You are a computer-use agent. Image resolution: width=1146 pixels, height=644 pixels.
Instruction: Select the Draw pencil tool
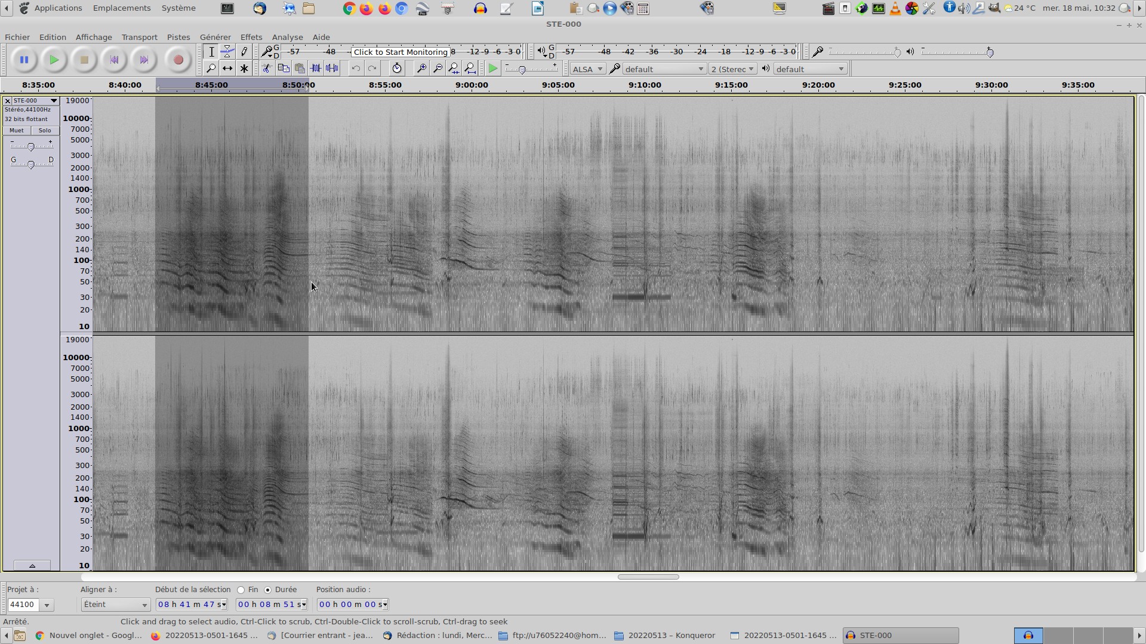(244, 52)
